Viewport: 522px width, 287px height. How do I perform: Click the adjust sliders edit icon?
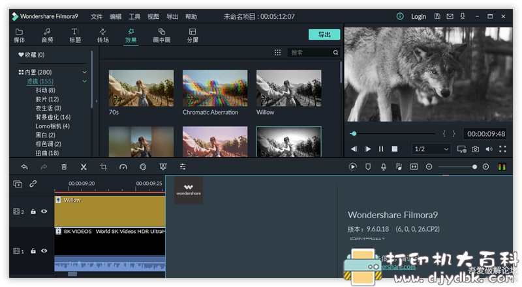pos(183,167)
